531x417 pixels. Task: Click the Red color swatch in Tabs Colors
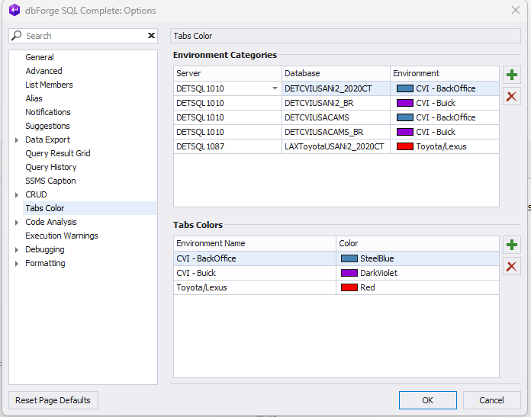(349, 287)
